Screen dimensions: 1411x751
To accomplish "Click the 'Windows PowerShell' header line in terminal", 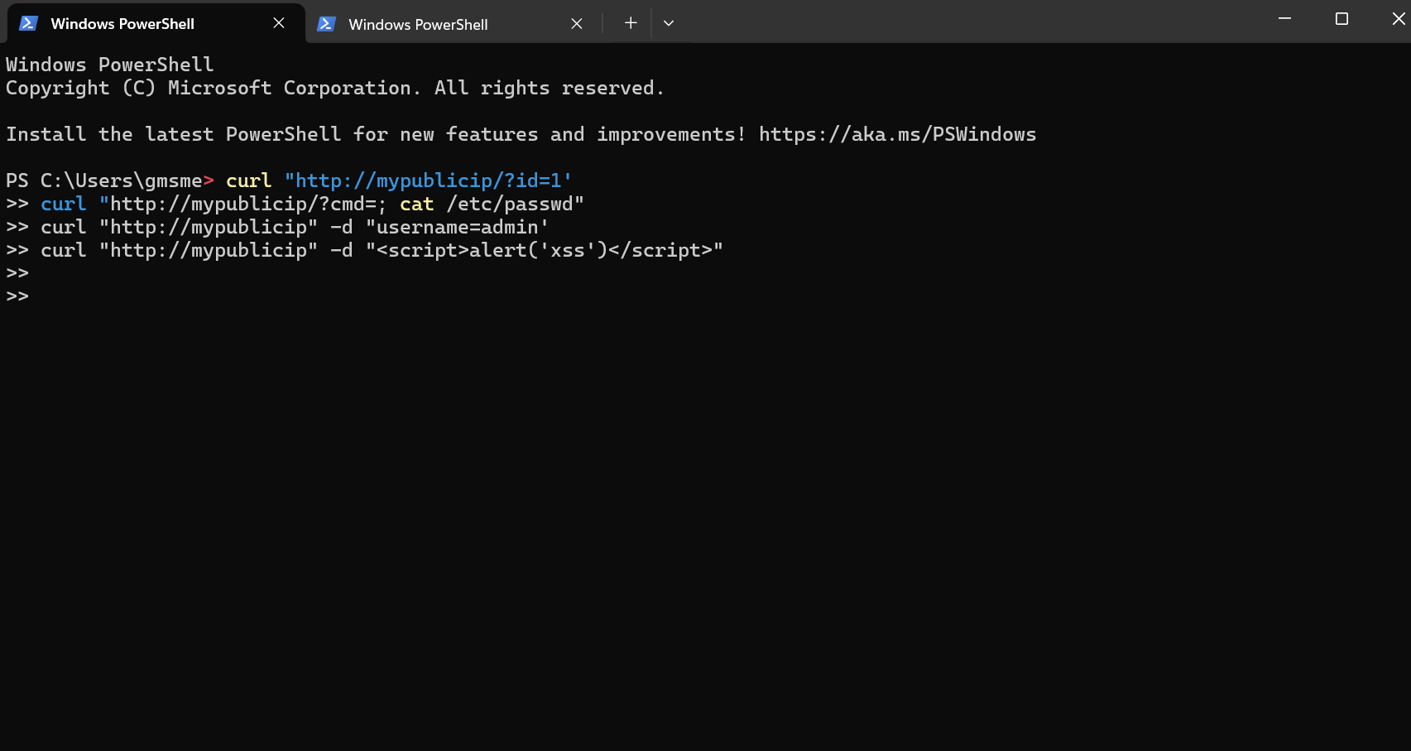I will pyautogui.click(x=110, y=65).
